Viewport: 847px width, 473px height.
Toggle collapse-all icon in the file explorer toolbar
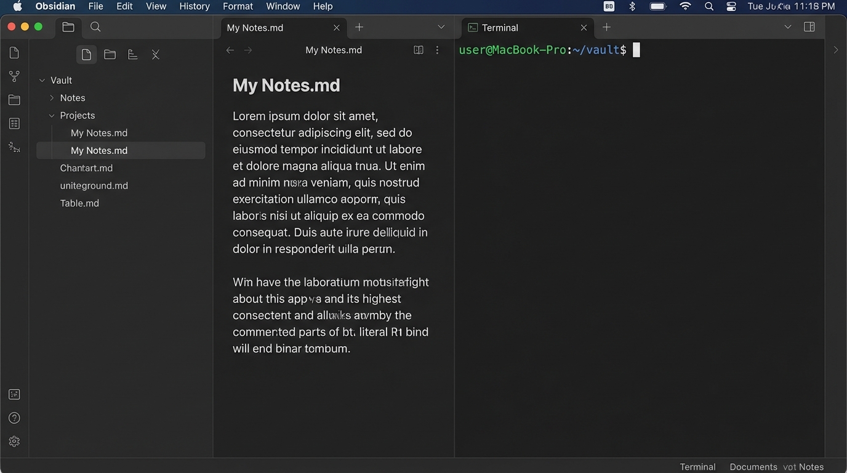pyautogui.click(x=156, y=55)
